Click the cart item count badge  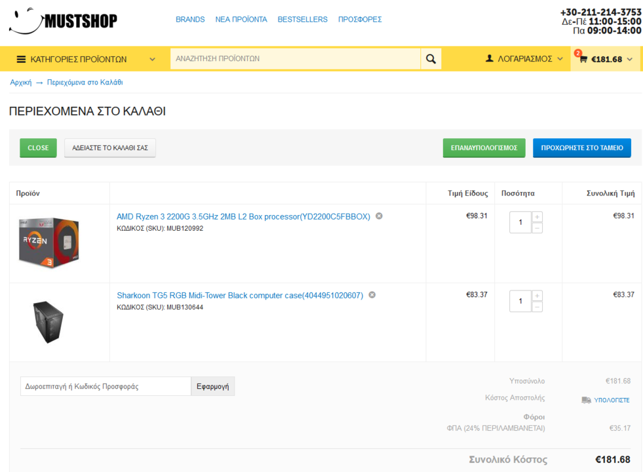click(578, 53)
